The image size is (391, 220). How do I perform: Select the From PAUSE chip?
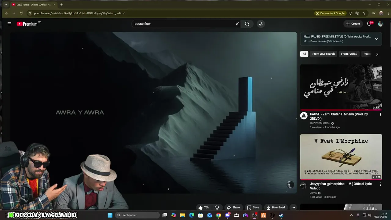[349, 54]
